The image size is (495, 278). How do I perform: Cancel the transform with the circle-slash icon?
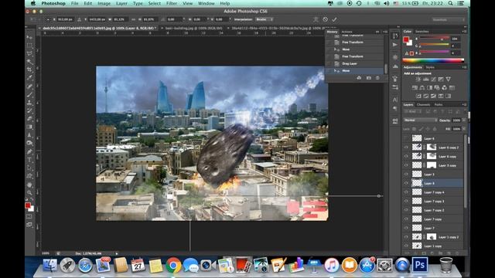(x=325, y=19)
